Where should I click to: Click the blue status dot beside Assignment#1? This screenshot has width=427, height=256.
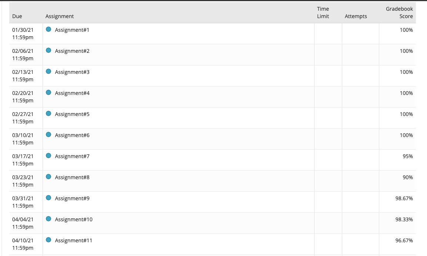point(48,30)
